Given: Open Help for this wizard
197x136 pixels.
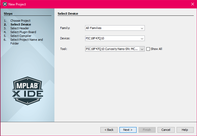Looking at the screenshot, I should coord(185,130).
